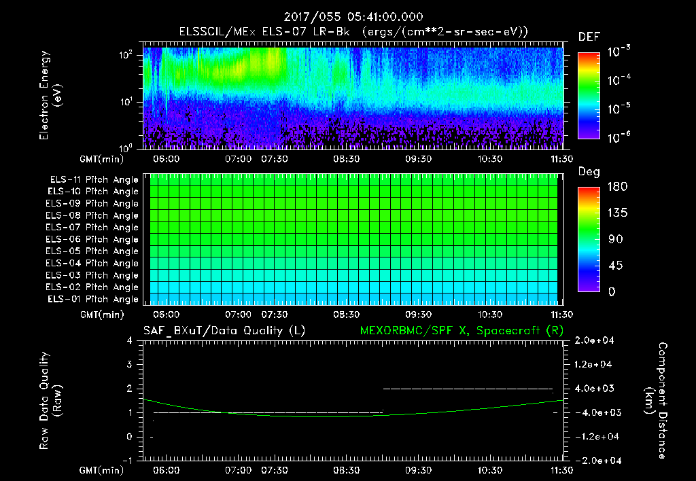Image resolution: width=696 pixels, height=481 pixels.
Task: Click the white data quality line at level 1
Action: point(268,412)
